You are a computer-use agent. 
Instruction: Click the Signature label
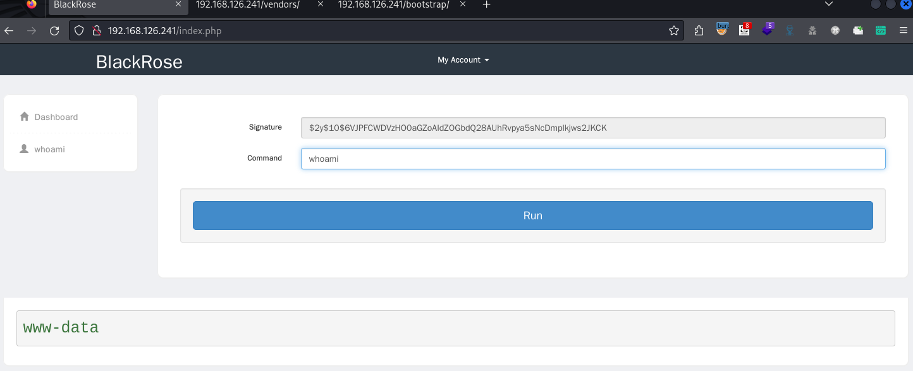coord(266,127)
